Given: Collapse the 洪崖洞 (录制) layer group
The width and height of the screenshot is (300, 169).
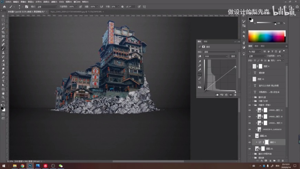Looking at the screenshot, I should coord(253,105).
